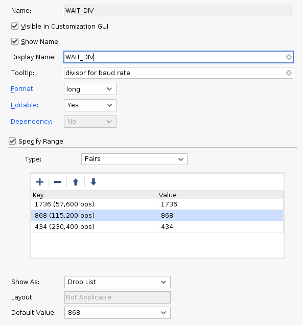303x325 pixels.
Task: Select the 434 (230,400 bps) row
Action: pyautogui.click(x=157, y=227)
